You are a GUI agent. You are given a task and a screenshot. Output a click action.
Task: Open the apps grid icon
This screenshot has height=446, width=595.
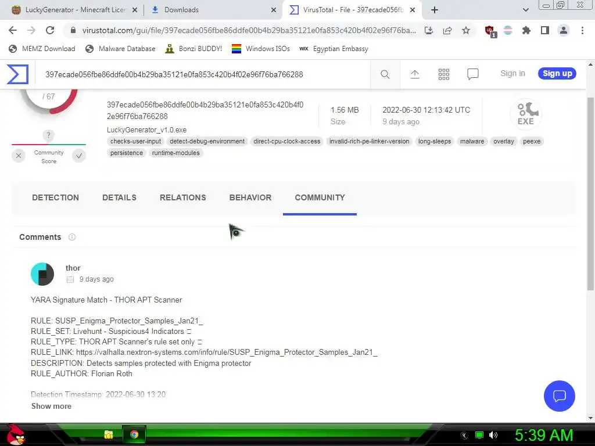[443, 74]
